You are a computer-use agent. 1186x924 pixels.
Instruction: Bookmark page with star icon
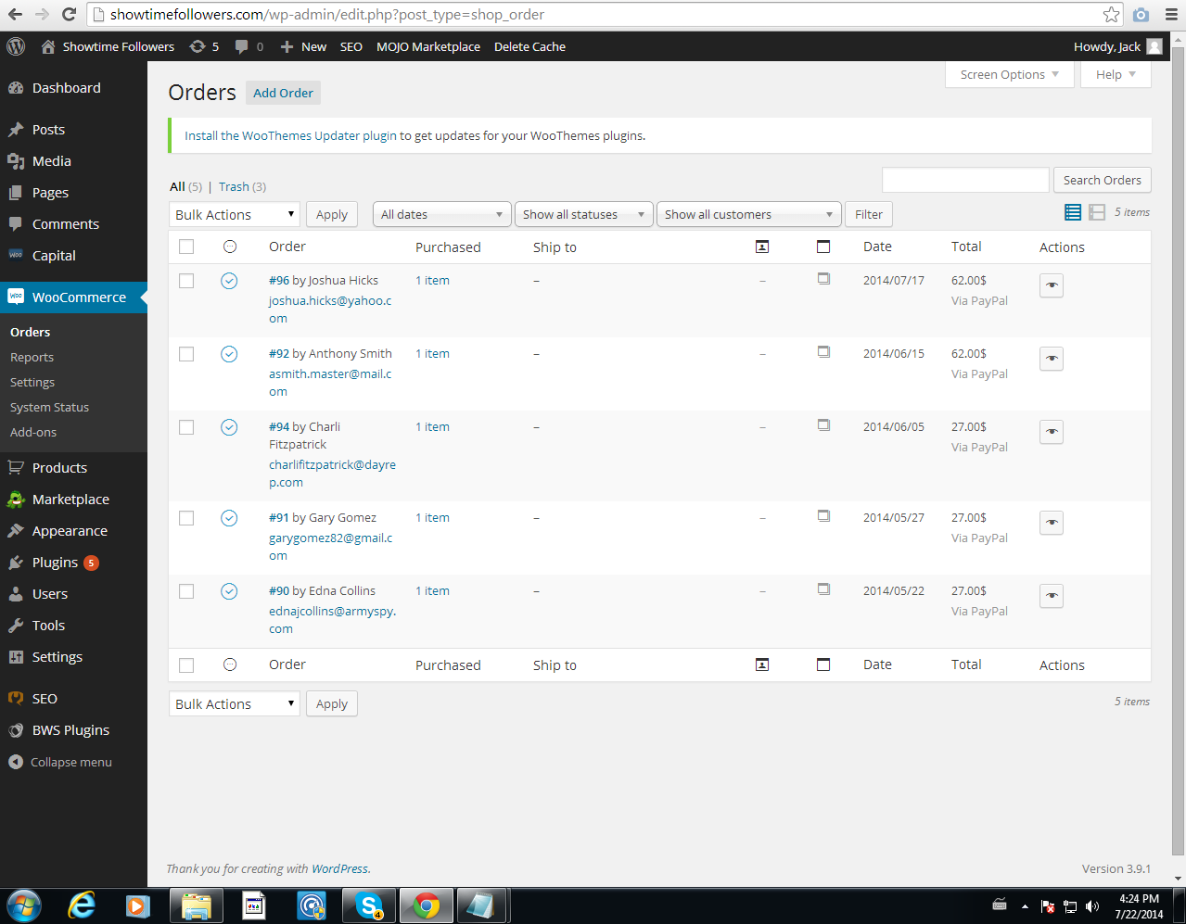1111,14
